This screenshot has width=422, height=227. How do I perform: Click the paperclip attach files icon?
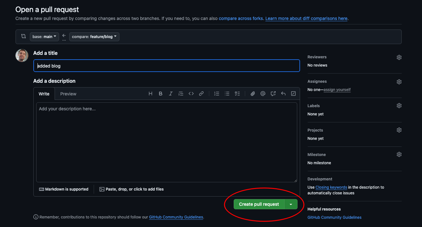click(x=253, y=94)
